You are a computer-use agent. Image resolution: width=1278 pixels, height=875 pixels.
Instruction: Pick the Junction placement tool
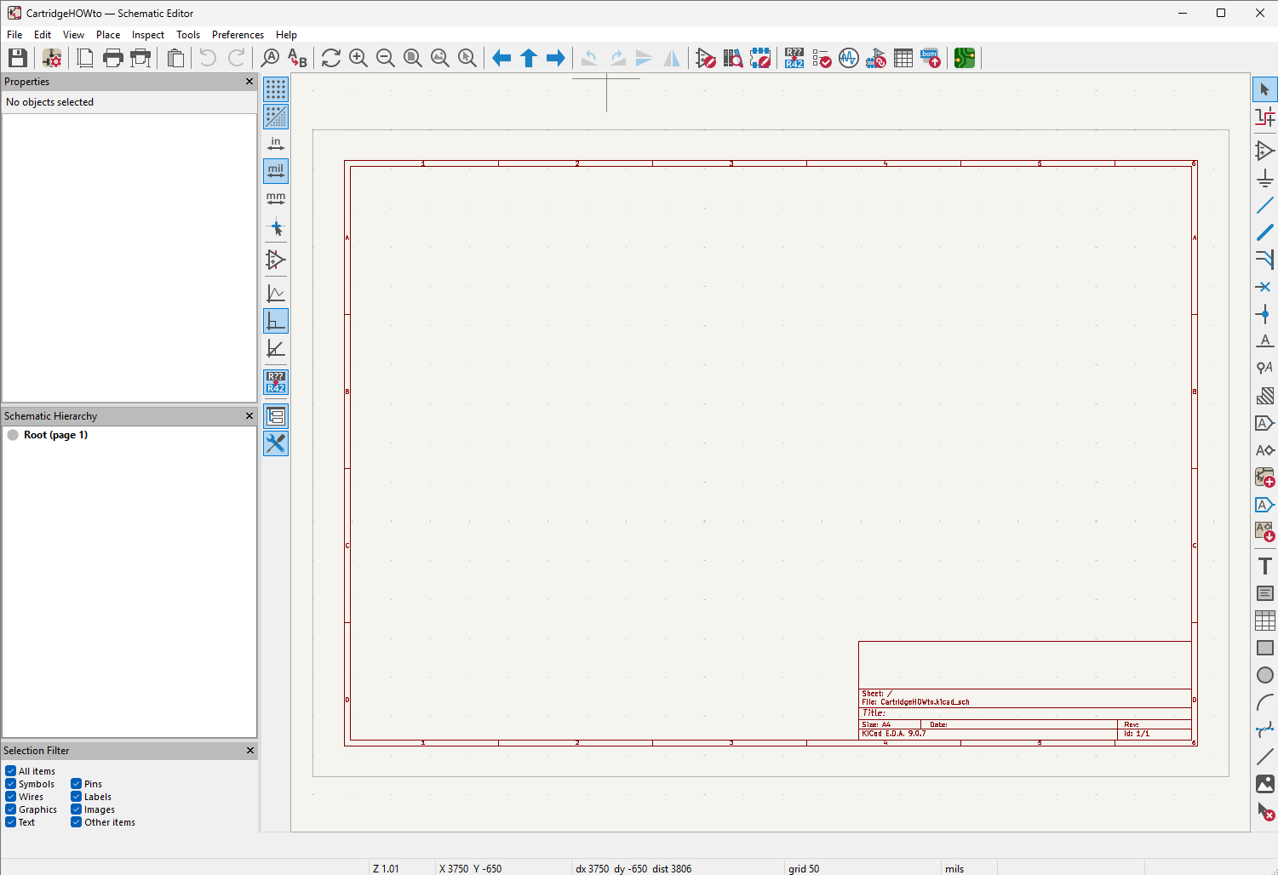point(1265,314)
